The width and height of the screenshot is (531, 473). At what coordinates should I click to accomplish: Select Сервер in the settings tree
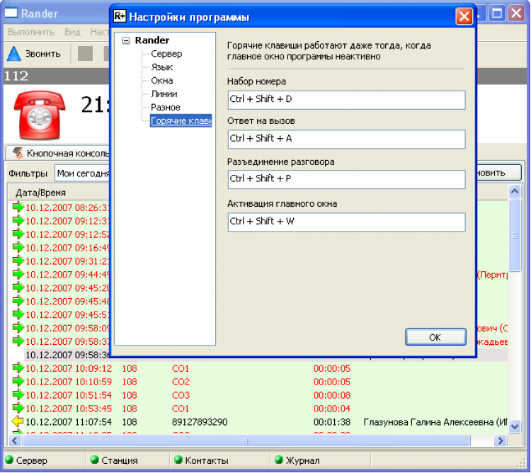166,54
